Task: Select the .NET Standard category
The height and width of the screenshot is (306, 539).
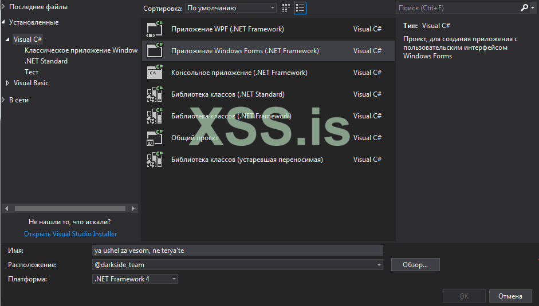Action: pyautogui.click(x=46, y=61)
